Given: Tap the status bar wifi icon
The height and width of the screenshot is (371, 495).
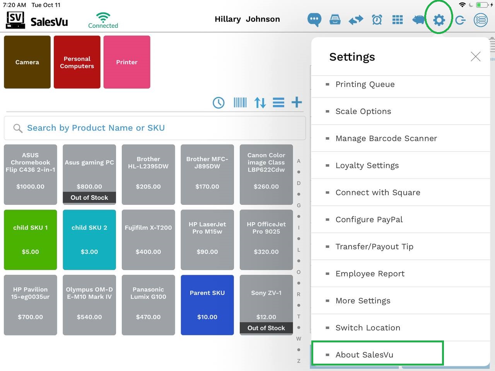Looking at the screenshot, I should 462,5.
